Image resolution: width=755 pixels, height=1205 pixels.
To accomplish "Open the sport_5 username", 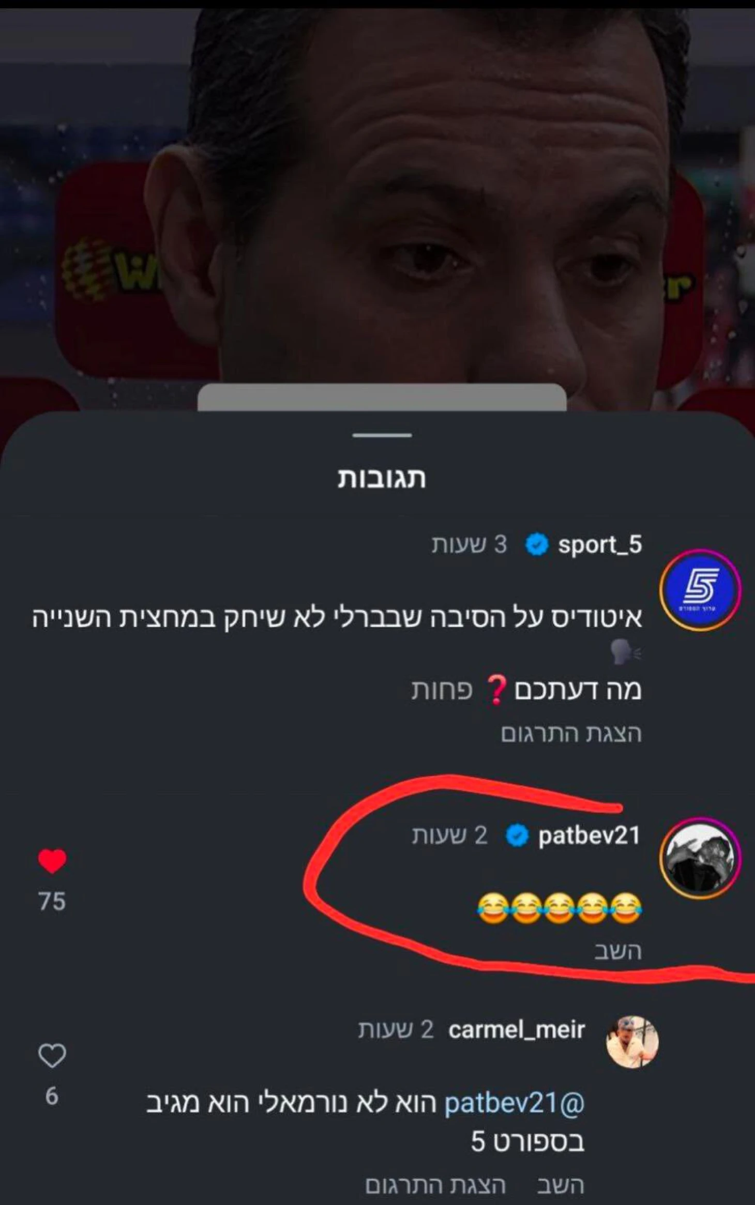I will click(x=600, y=545).
